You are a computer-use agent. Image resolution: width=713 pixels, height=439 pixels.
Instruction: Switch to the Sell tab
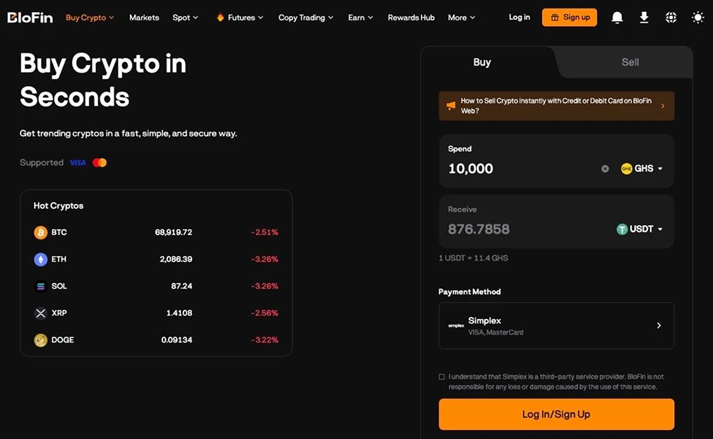pyautogui.click(x=630, y=62)
